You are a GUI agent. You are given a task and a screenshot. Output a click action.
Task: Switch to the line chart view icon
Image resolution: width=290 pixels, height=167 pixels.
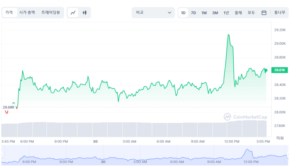(73, 13)
